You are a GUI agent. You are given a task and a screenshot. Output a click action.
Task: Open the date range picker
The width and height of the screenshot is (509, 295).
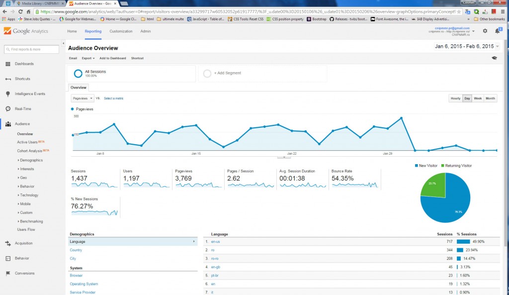[467, 46]
